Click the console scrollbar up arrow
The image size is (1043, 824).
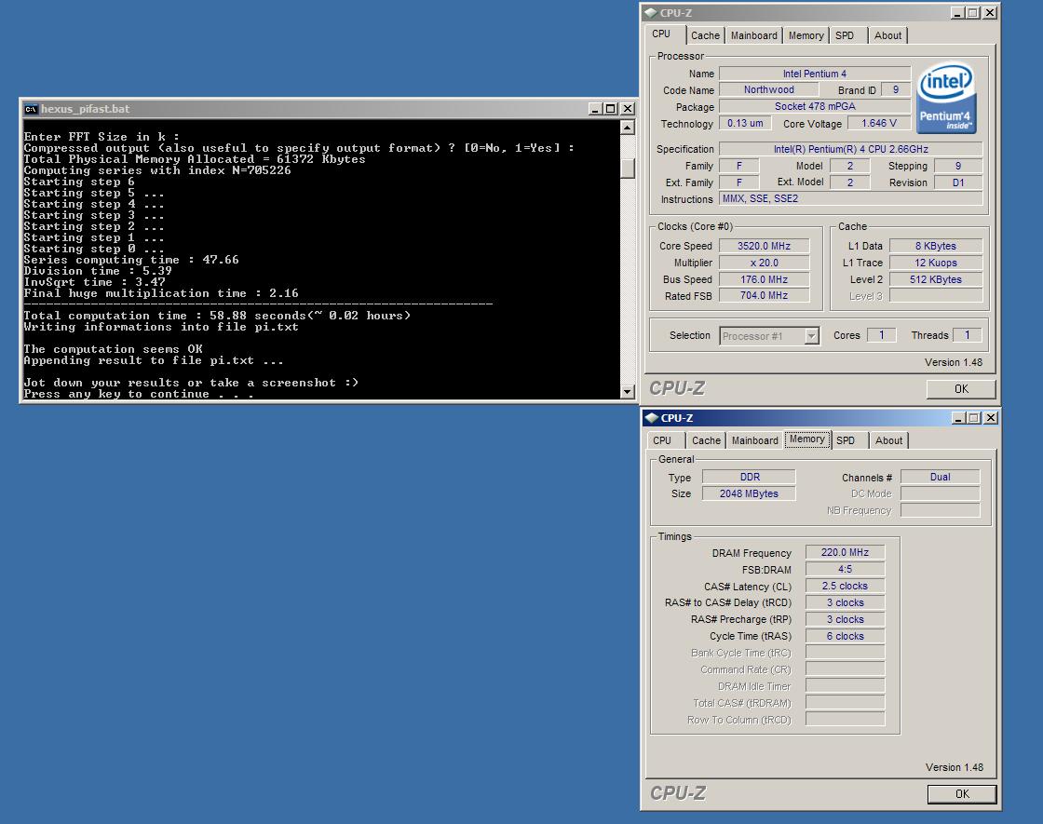tap(628, 128)
